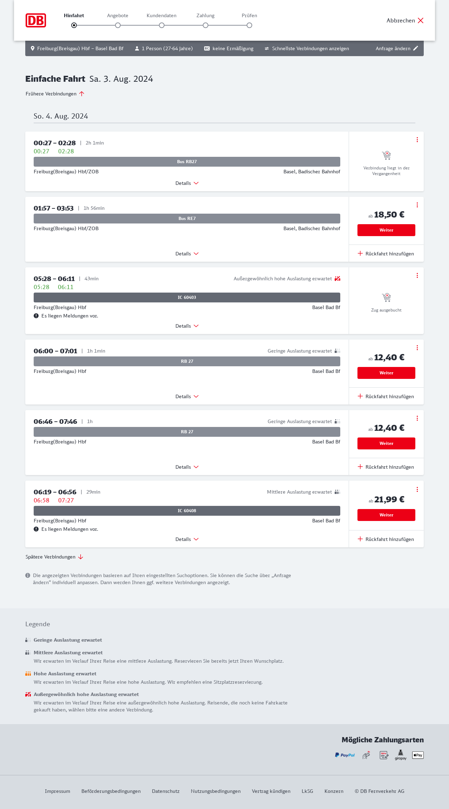Expand Details for the 06:00 RB 27 connection
The image size is (449, 809).
coord(187,396)
